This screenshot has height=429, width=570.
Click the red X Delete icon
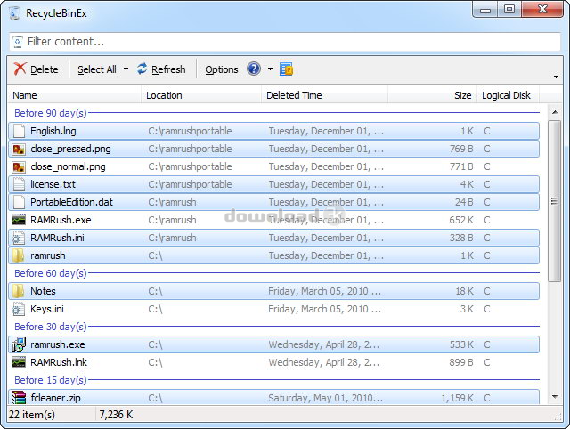(20, 69)
